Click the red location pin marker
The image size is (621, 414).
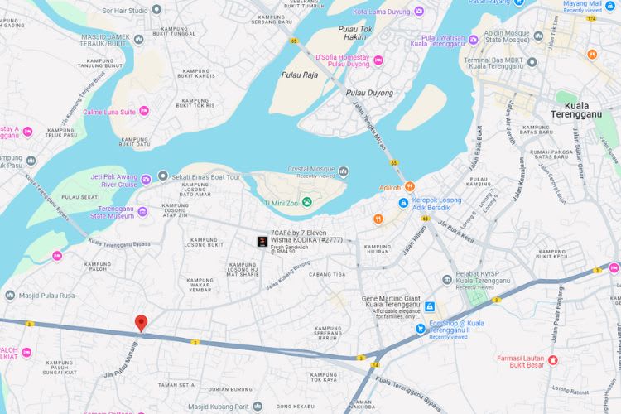point(141,323)
